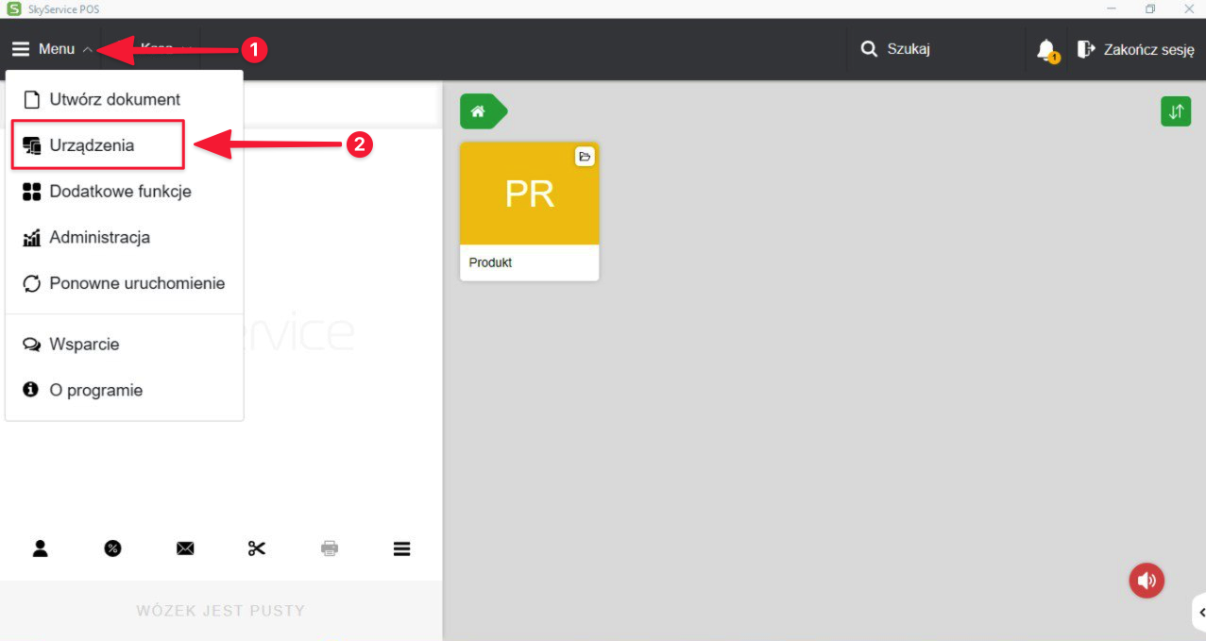Open Administracja from the menu
The height and width of the screenshot is (641, 1206).
99,237
